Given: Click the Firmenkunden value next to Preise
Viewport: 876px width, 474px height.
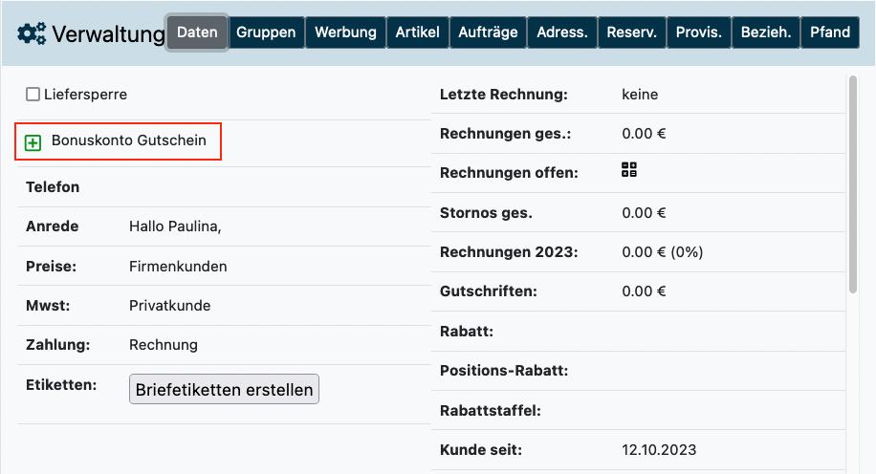Looking at the screenshot, I should (x=178, y=267).
